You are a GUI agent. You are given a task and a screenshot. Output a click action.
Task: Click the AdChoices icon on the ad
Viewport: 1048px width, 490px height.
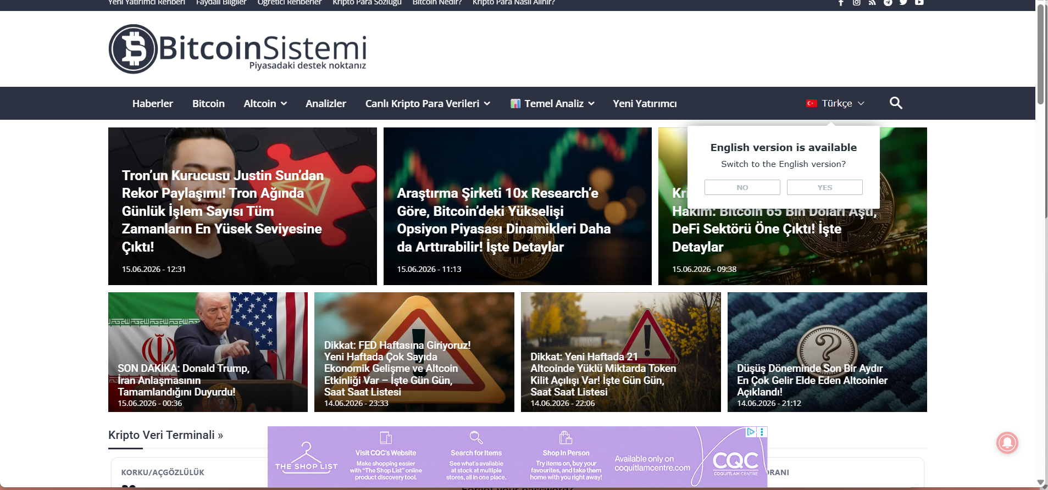click(751, 432)
